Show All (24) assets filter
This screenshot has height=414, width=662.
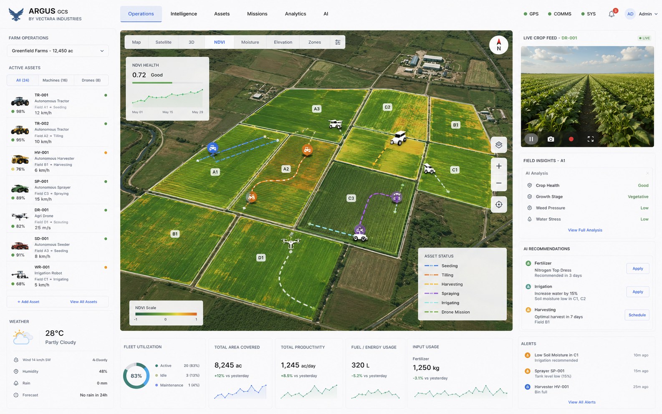(23, 80)
